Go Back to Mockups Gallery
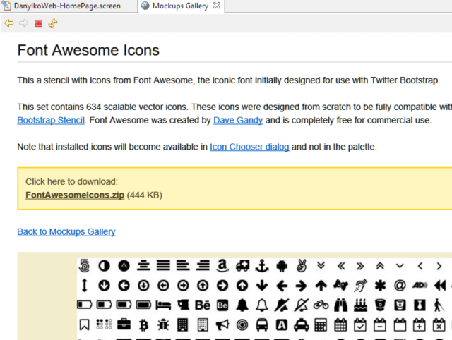 click(x=66, y=232)
